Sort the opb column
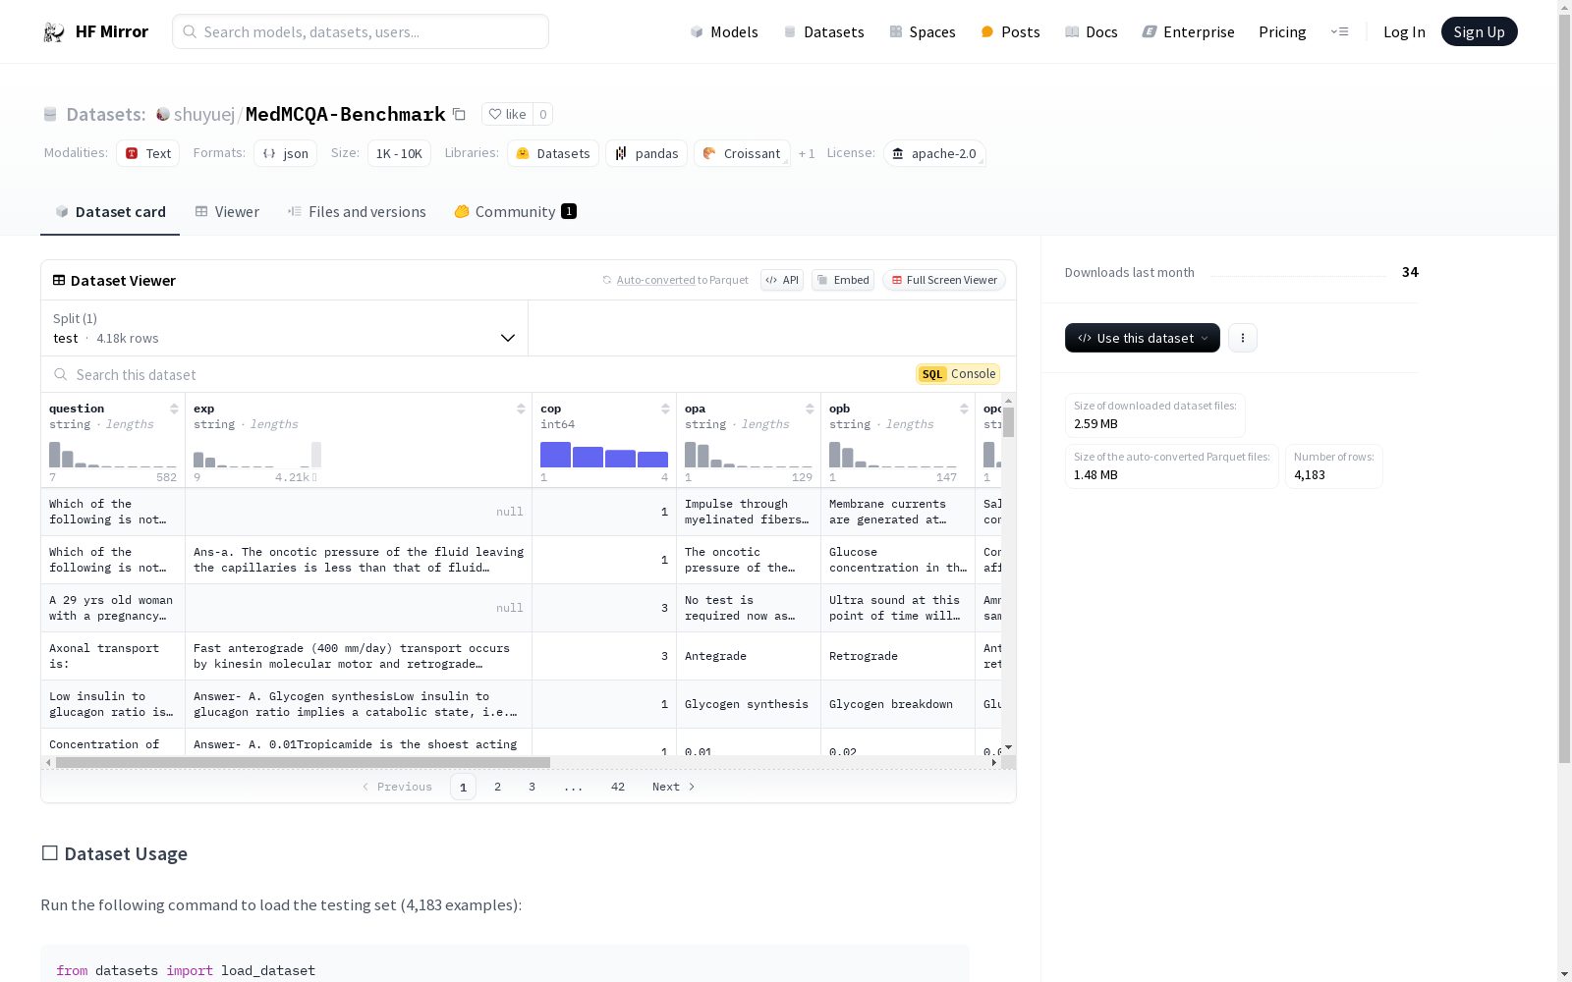This screenshot has width=1572, height=982. [x=964, y=409]
